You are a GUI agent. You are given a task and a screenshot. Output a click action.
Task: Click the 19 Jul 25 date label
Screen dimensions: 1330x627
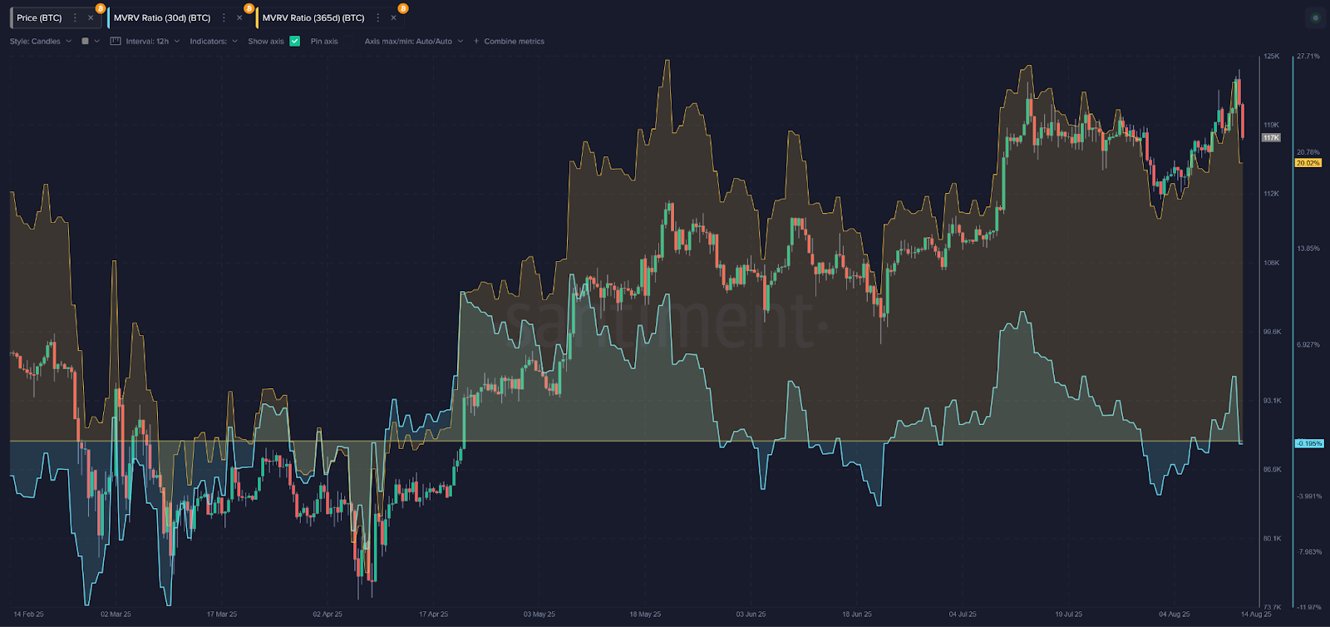coord(1069,615)
